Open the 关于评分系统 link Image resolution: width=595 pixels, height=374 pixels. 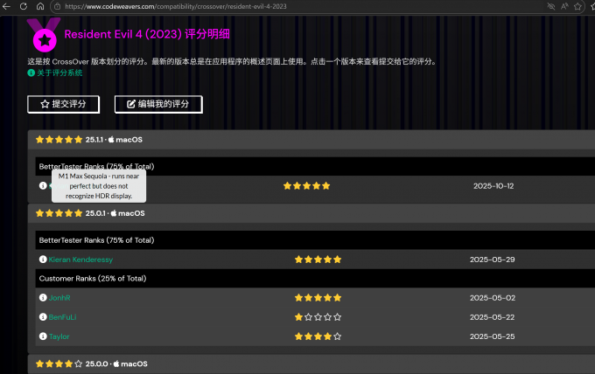59,73
